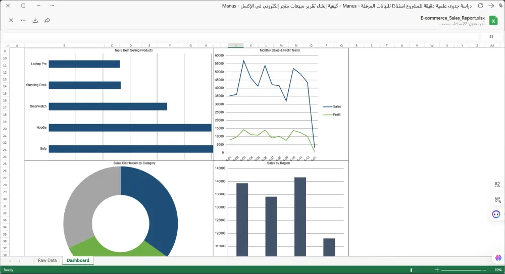Click the last-modified "22" hours-ago subtitle

[462, 24]
